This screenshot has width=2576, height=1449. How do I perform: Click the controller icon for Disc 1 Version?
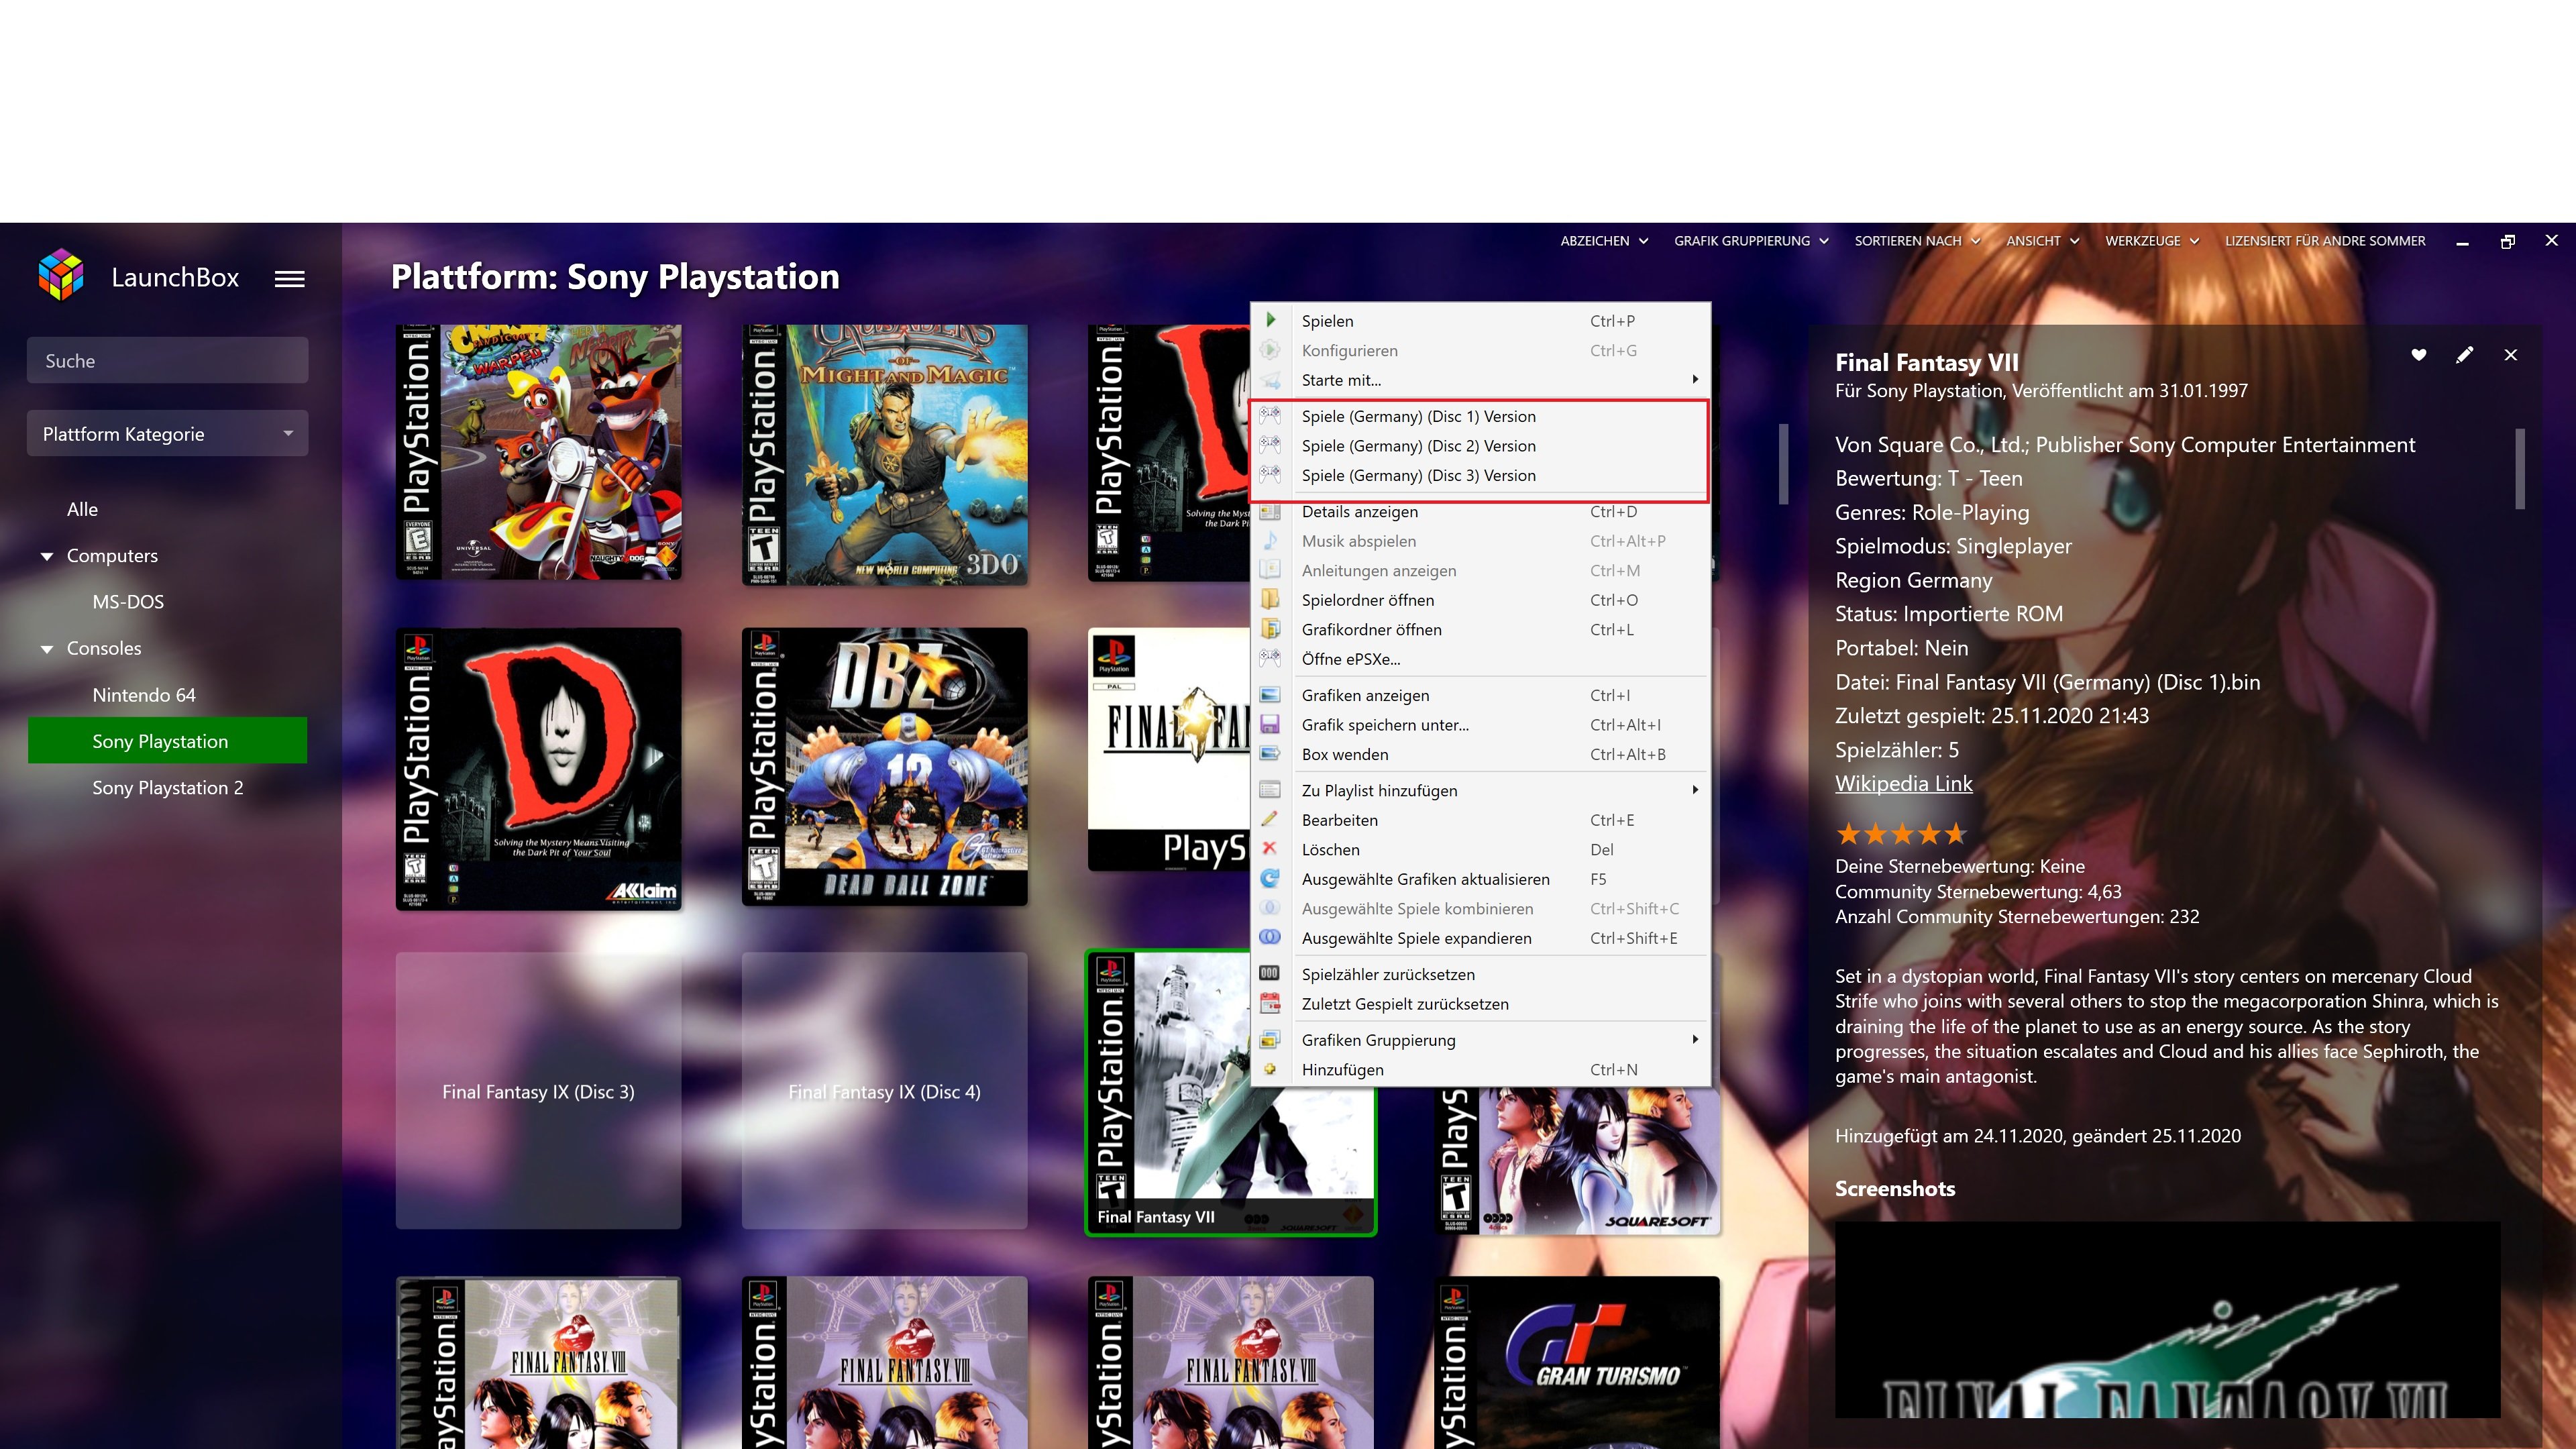click(x=1270, y=415)
